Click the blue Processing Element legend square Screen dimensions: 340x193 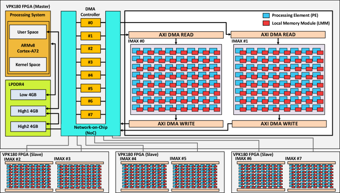tap(266, 15)
